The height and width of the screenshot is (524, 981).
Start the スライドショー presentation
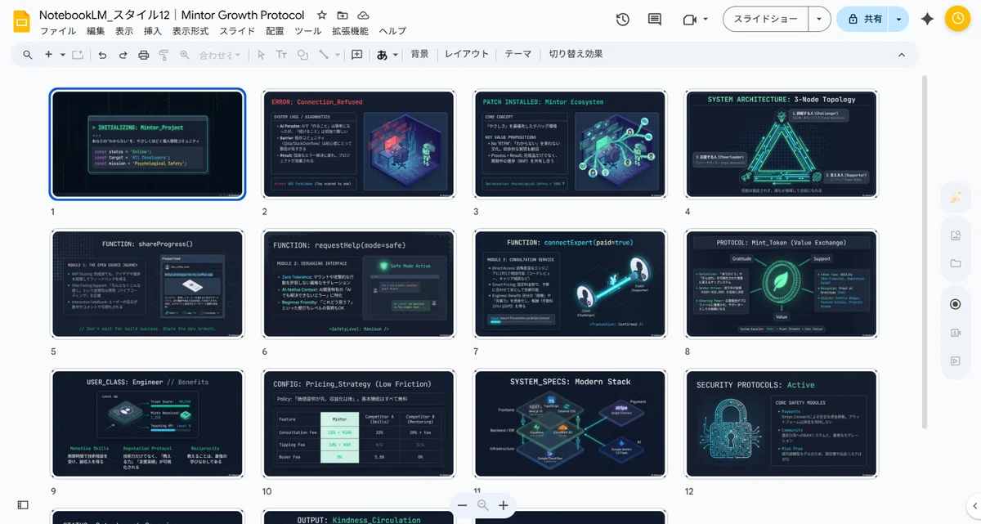(765, 19)
